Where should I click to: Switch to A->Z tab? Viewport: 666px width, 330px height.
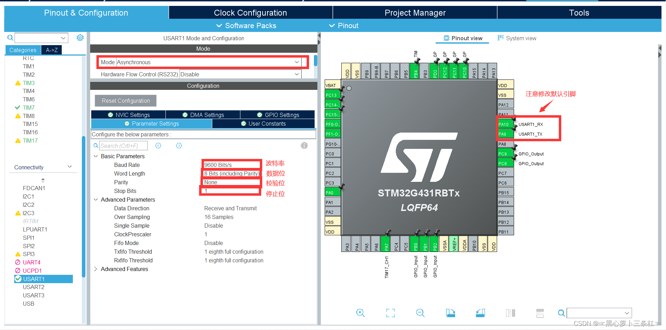[52, 50]
